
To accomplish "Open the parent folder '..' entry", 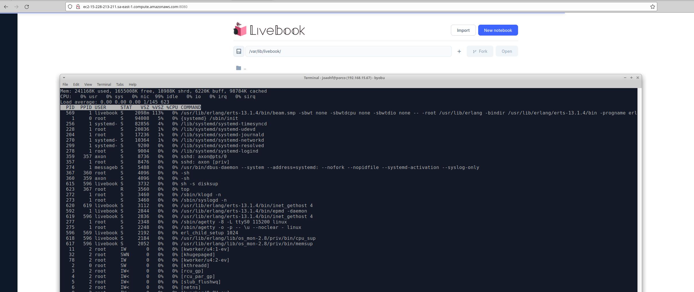I will click(x=241, y=68).
